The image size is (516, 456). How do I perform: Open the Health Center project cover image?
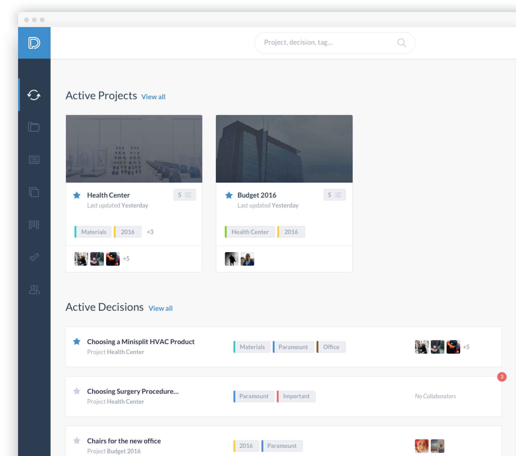pos(134,149)
